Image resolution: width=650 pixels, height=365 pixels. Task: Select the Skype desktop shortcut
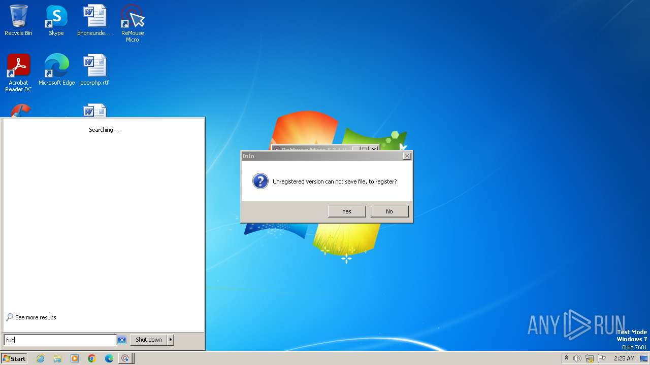[56, 21]
